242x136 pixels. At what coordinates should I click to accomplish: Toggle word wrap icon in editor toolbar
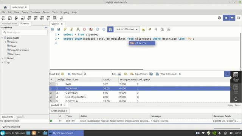[x=169, y=29]
